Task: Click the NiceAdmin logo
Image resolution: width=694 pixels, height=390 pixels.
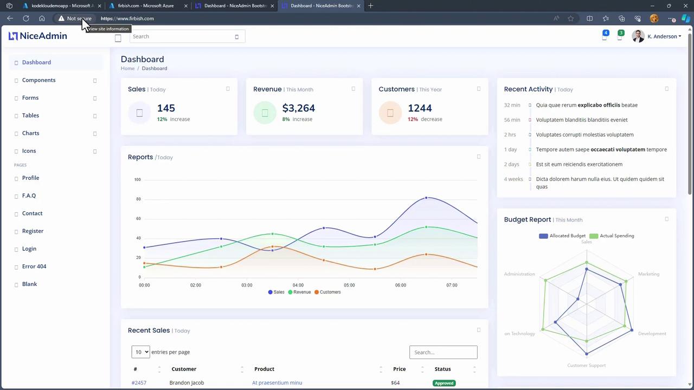Action: 38,36
